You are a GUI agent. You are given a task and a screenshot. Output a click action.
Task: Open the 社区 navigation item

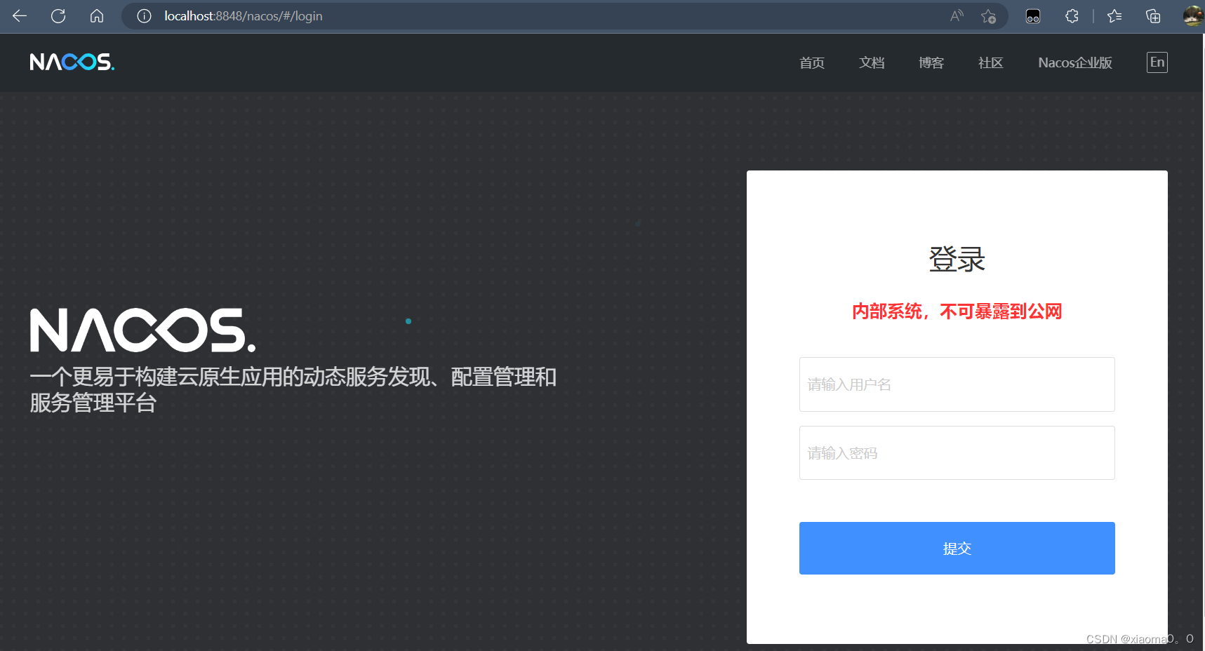(x=991, y=62)
